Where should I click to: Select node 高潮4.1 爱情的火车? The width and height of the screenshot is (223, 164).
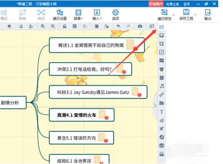tap(82, 115)
